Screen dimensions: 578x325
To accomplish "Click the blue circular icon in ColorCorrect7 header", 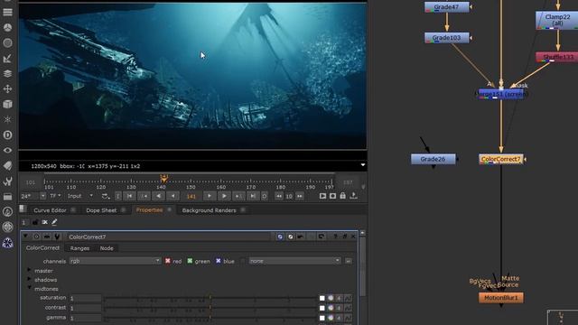I will pos(280,237).
